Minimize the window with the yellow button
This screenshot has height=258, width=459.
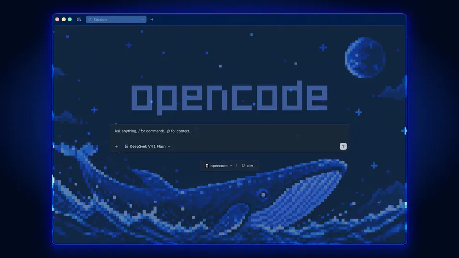coord(64,19)
